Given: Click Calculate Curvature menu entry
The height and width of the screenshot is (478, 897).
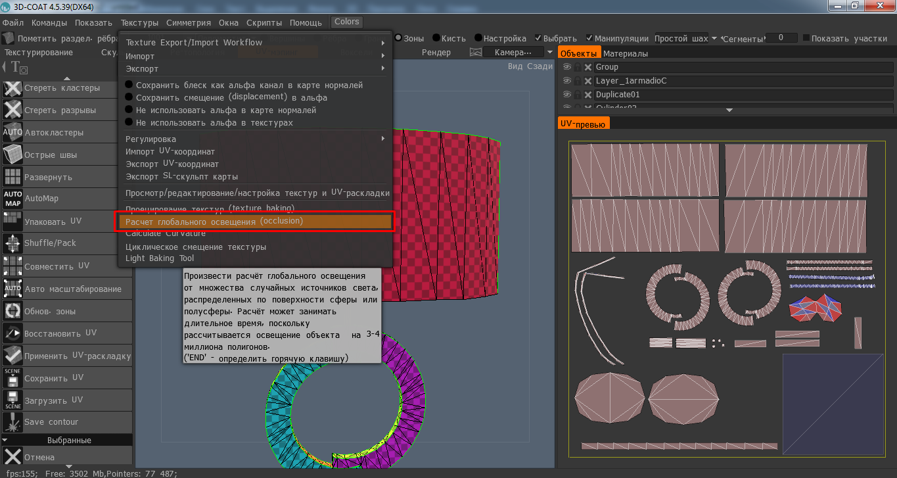Looking at the screenshot, I should tap(166, 233).
